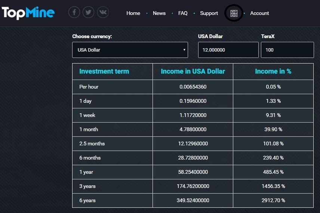
Task: Open the calculator icon in navigation
Action: (x=234, y=13)
